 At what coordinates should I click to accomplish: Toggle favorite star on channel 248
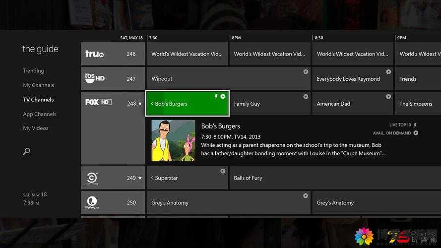coord(140,104)
